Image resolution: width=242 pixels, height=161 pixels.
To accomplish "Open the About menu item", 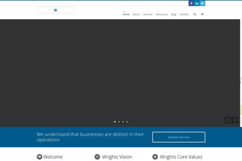I will click(136, 14).
